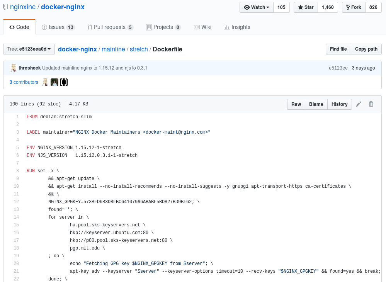Expand the Tree e5123eea0d branch selector
Screen dimensions: 386x282
(29, 49)
